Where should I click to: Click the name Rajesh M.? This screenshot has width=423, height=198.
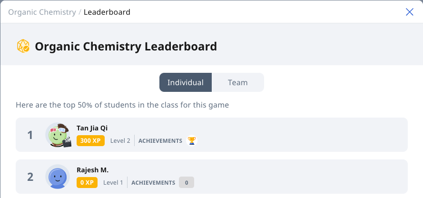coord(92,170)
